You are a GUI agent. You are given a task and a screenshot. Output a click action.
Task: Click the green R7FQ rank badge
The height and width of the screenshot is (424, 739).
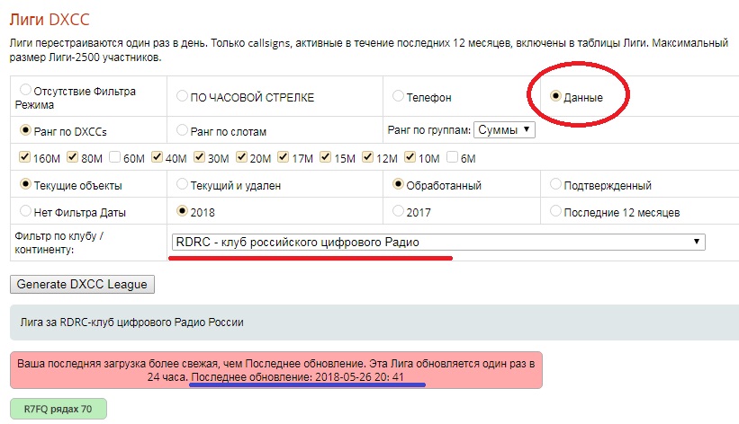coord(58,409)
